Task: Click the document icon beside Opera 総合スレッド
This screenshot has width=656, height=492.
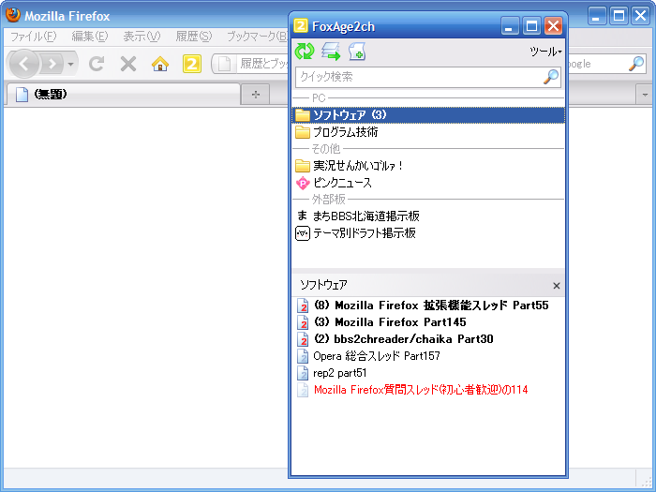Action: pyautogui.click(x=303, y=356)
